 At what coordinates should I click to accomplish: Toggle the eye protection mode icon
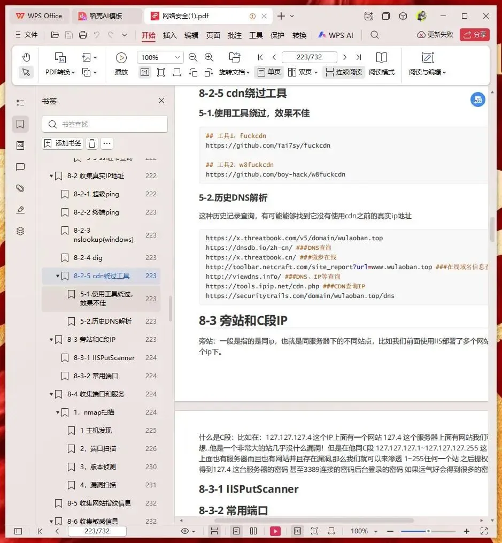188,531
